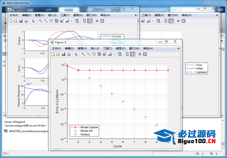Click Zoom In tool in Figure 3 toolbar
The height and width of the screenshot is (158, 227).
point(83,54)
